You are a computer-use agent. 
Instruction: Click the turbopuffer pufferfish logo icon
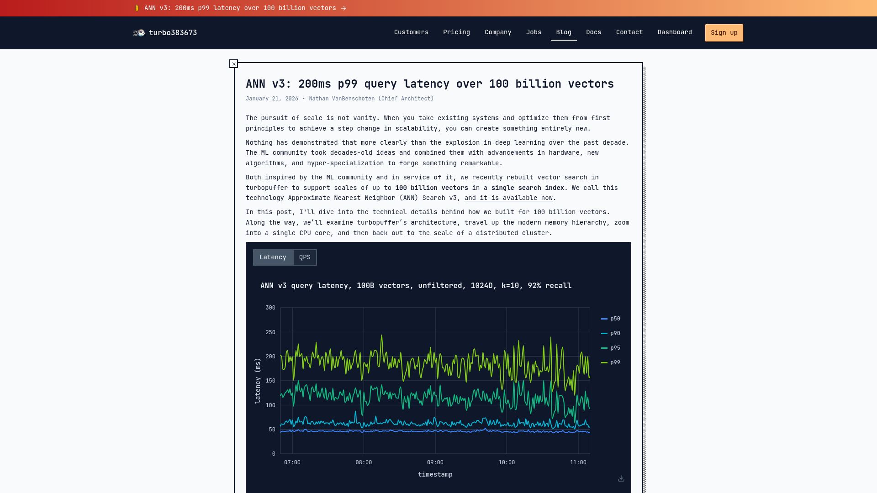(x=139, y=32)
